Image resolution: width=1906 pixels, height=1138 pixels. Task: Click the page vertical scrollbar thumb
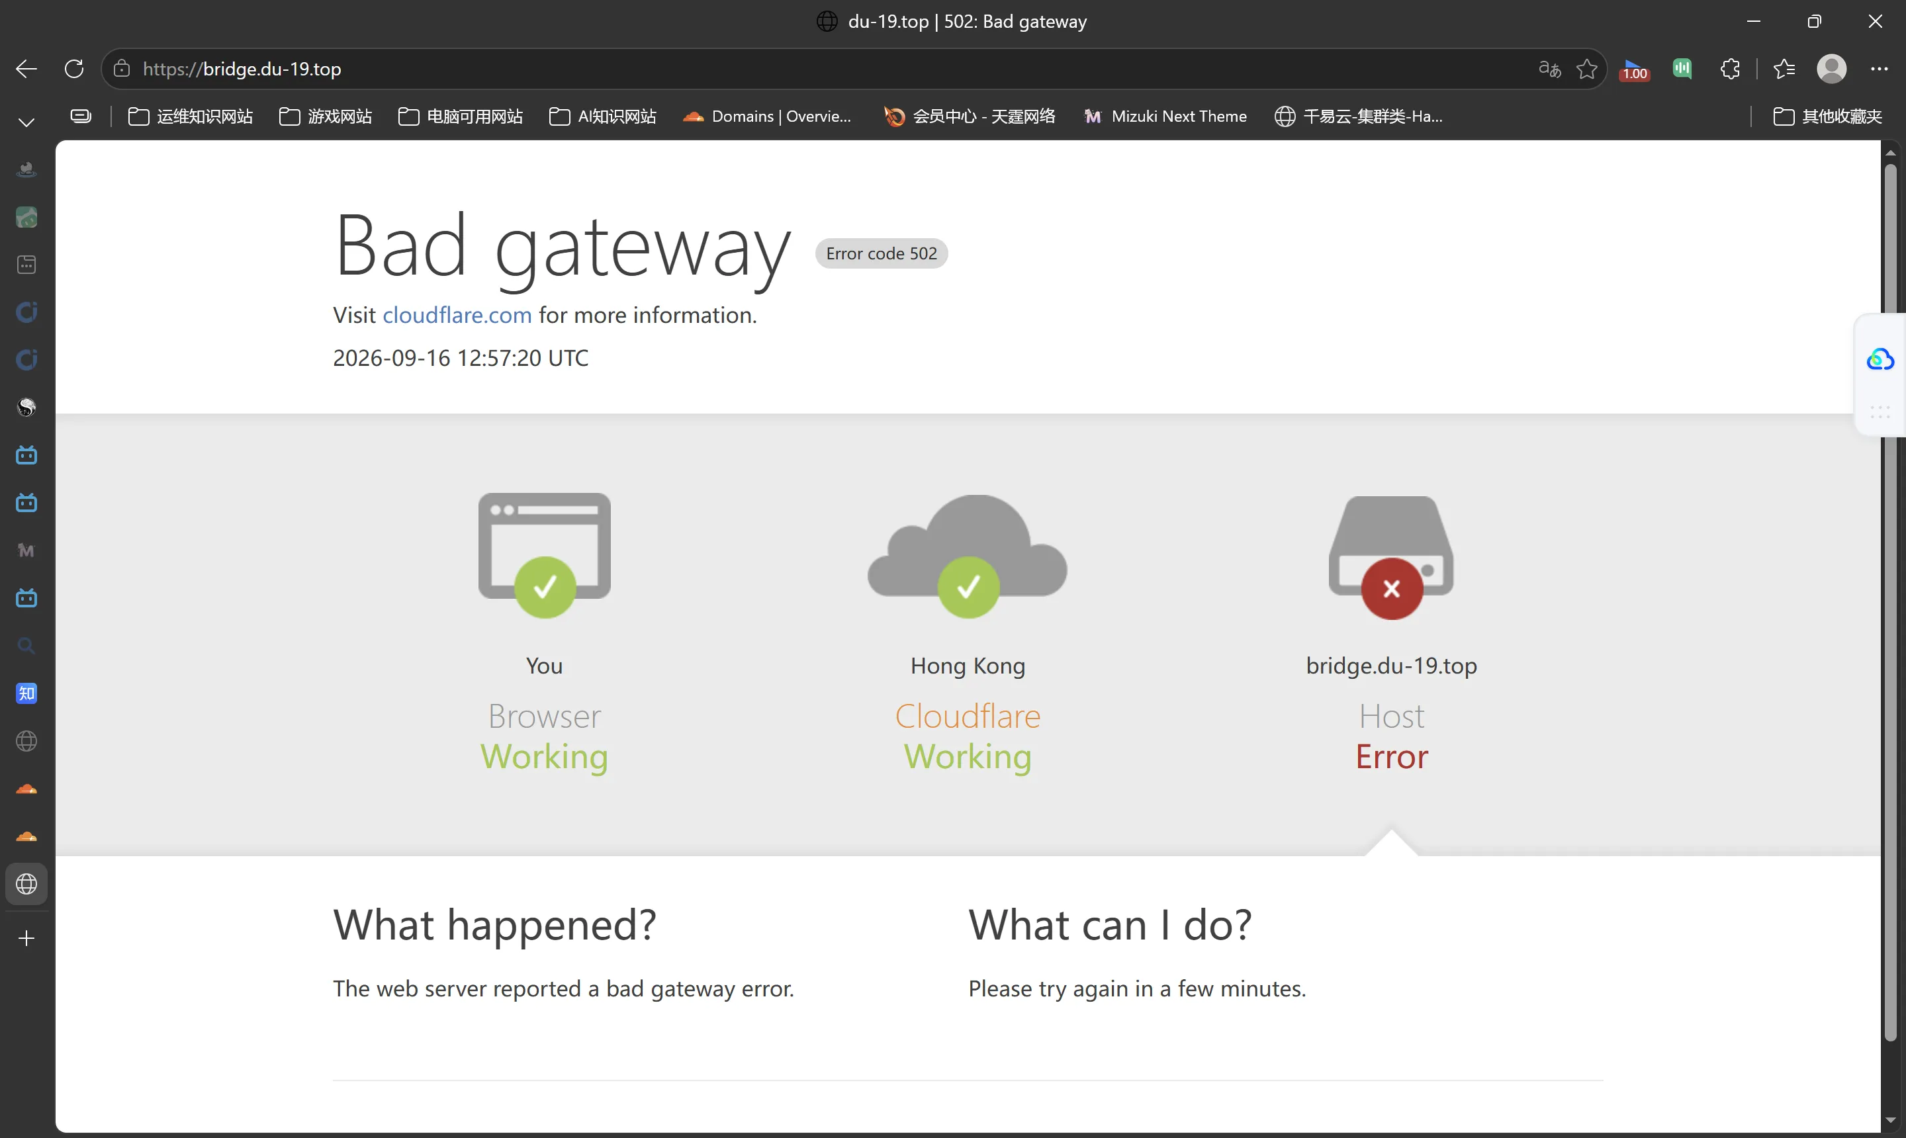(x=1890, y=601)
